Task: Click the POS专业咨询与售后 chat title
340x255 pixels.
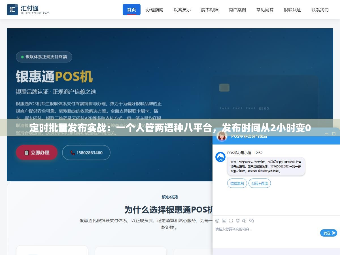Action: tap(249, 136)
